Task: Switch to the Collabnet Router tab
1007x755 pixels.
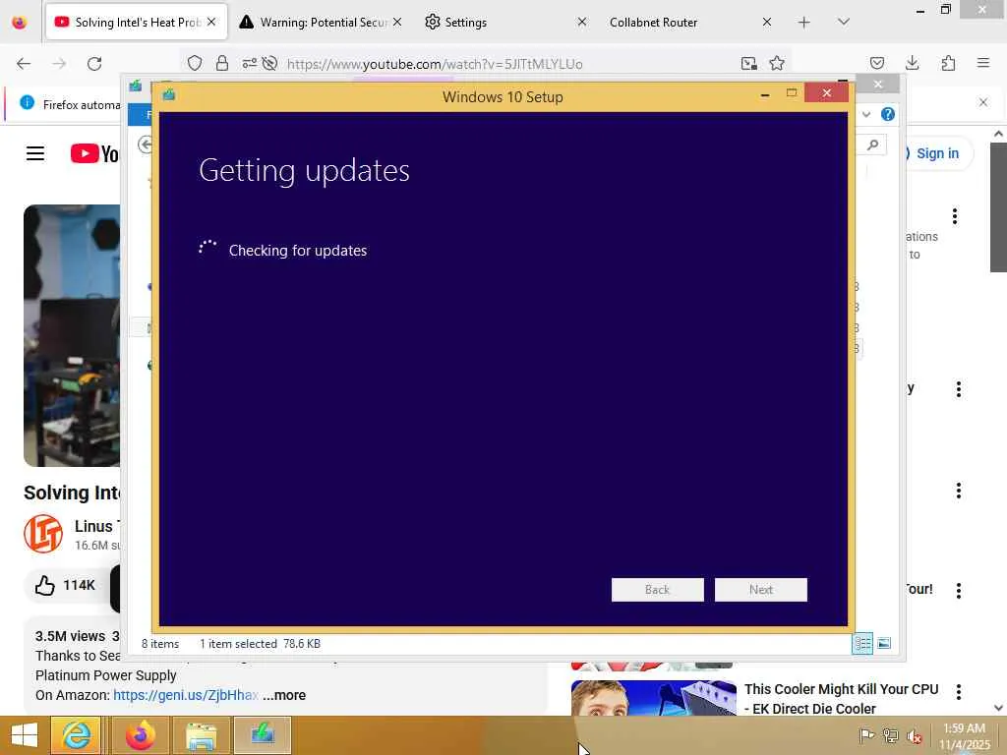Action: point(689,23)
